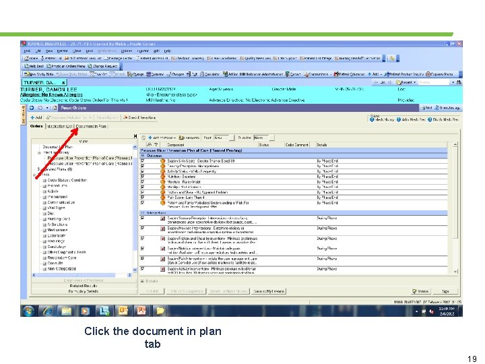485x364 pixels.
Task: Open Physician Orders Menu shortcut
Action: pos(66,66)
